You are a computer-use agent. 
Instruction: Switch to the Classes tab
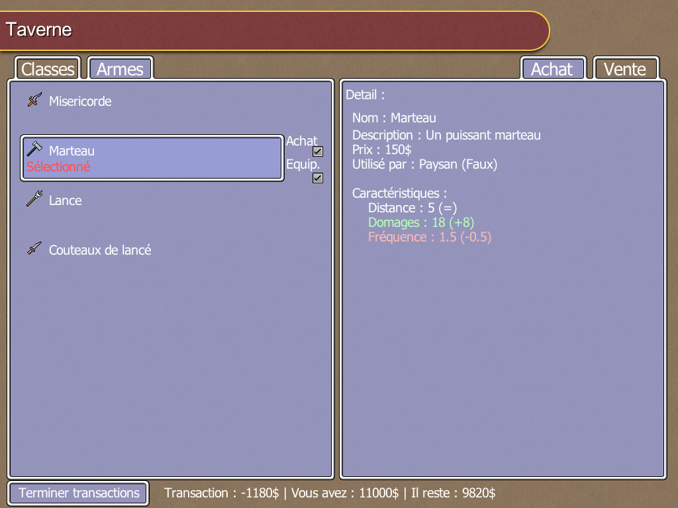48,69
